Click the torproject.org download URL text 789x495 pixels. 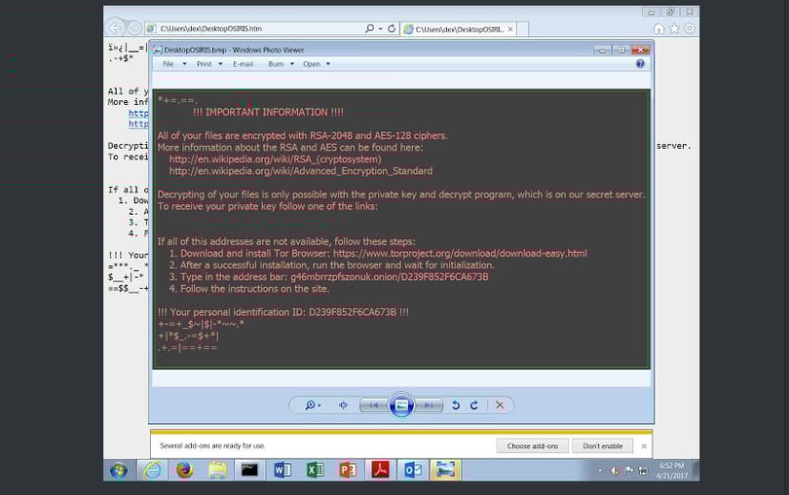point(460,254)
